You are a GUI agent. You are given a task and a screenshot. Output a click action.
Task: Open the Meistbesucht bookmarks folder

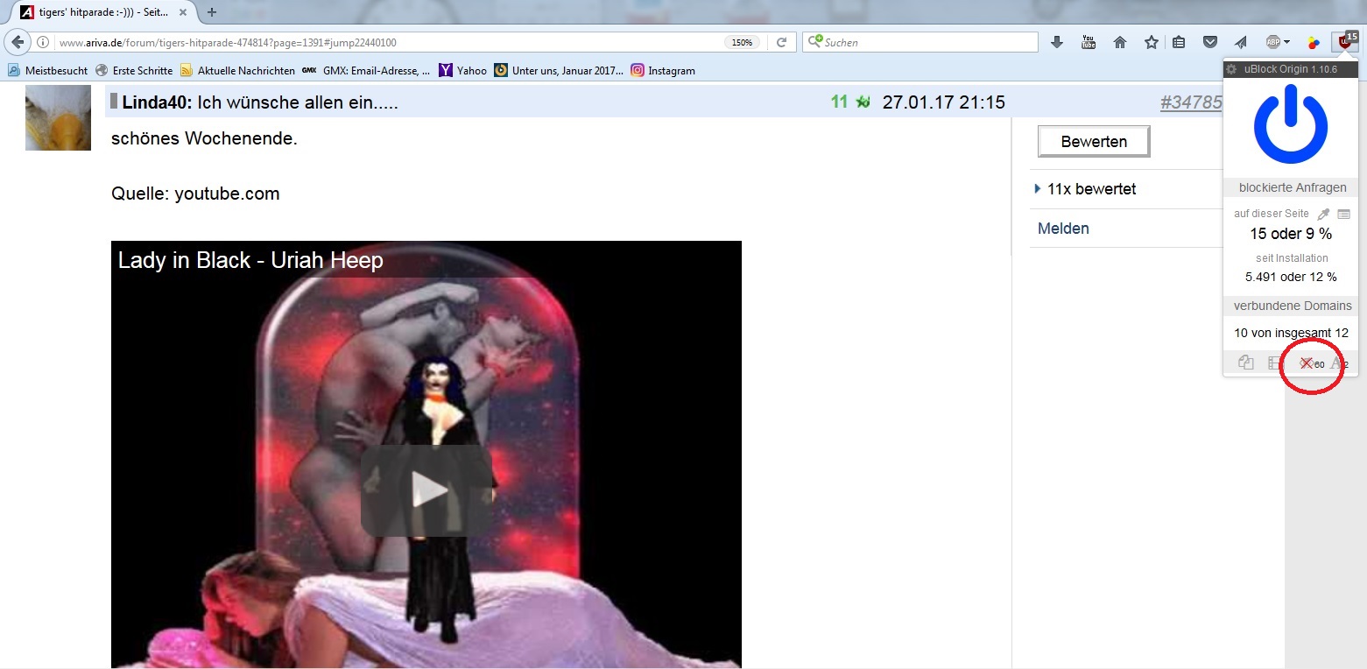point(48,70)
